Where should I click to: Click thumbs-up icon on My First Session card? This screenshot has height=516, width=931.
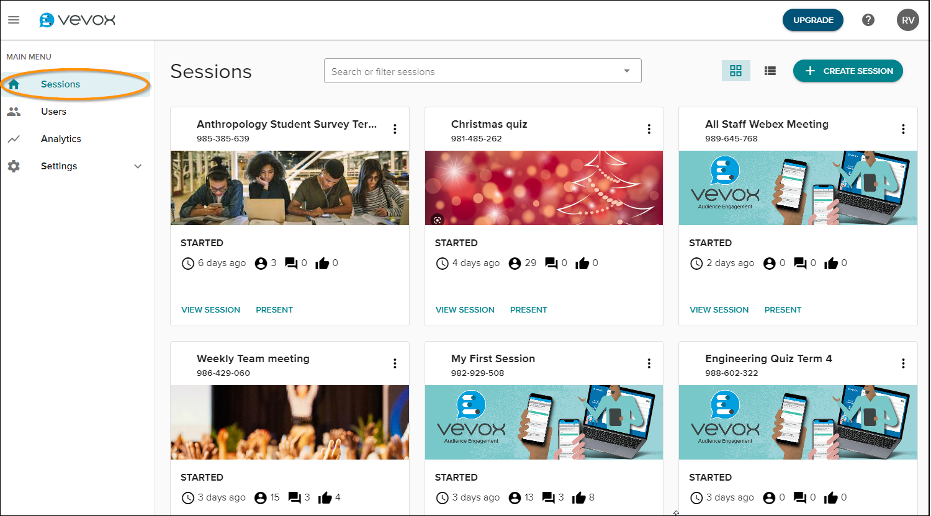coord(578,498)
